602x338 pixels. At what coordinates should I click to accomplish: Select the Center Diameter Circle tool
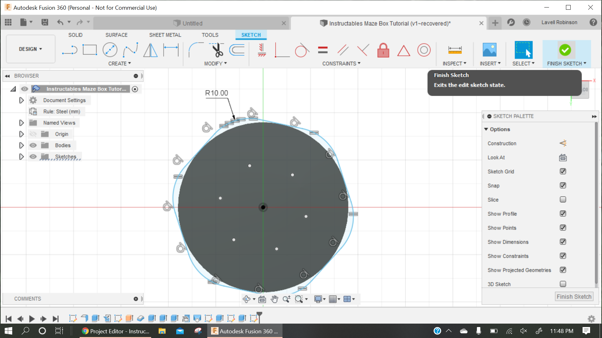110,50
